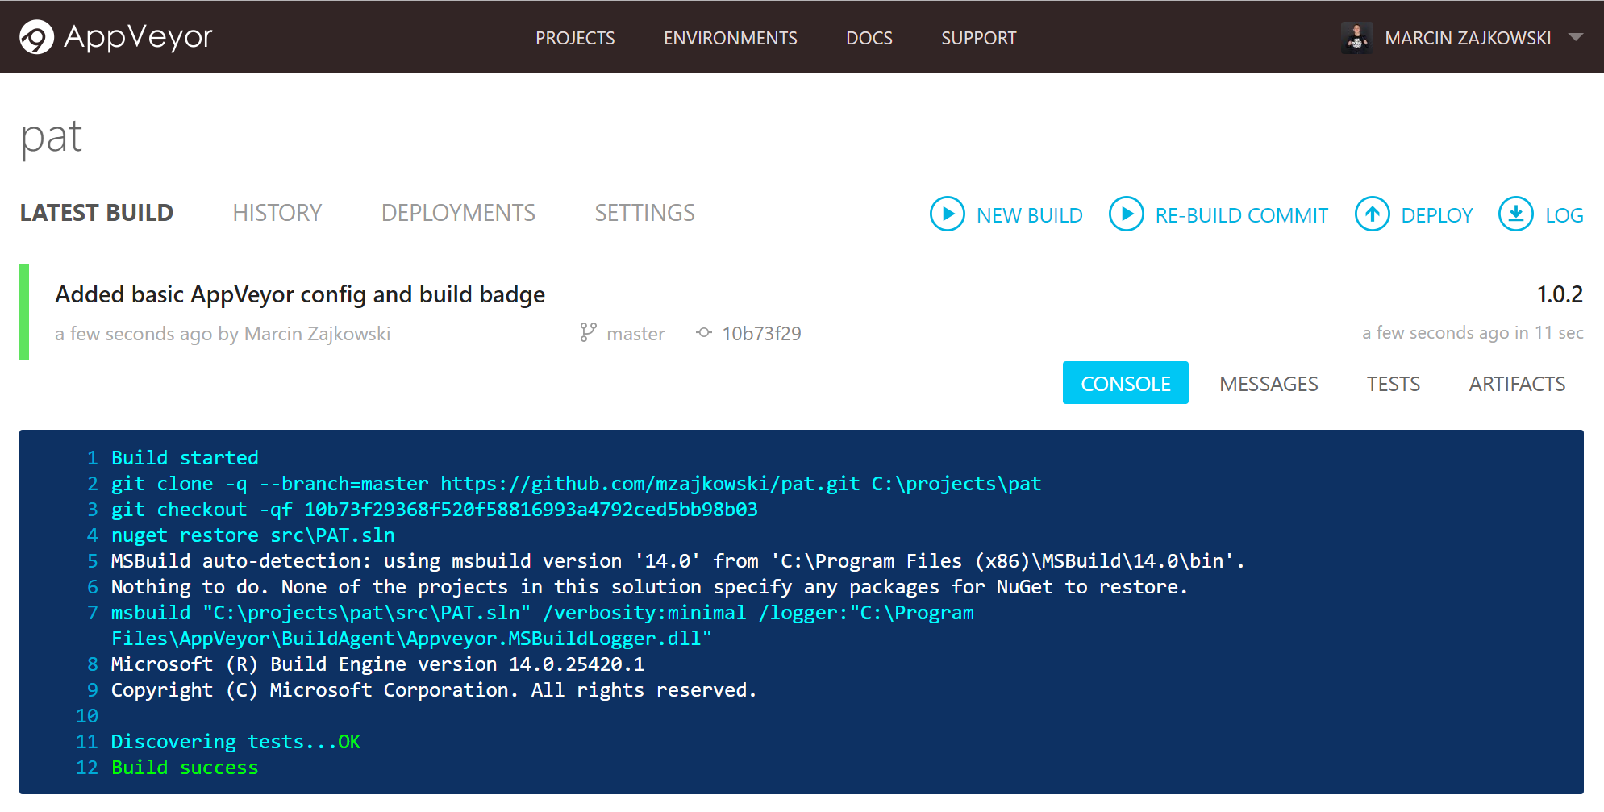Screen dimensions: 1604x812
Task: Open the commit message title
Action: pos(300,294)
